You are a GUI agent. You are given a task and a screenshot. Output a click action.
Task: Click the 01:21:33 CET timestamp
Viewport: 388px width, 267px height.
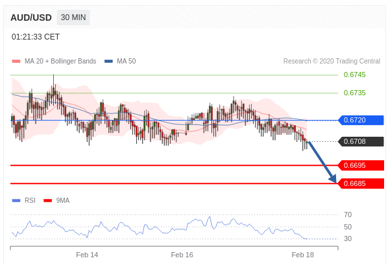point(36,37)
